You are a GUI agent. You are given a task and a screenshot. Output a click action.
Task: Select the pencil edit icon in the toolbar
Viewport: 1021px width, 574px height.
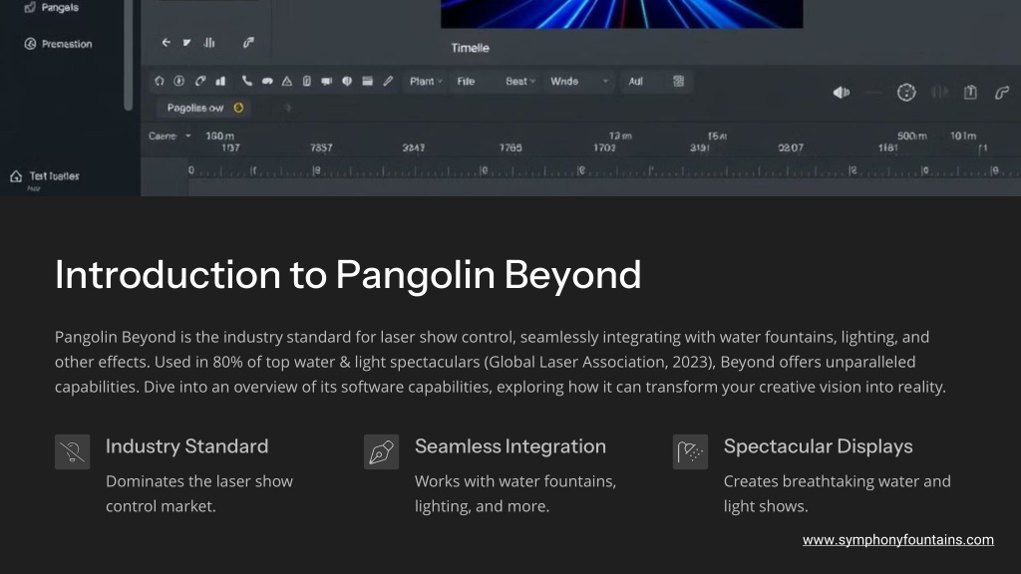pos(388,82)
